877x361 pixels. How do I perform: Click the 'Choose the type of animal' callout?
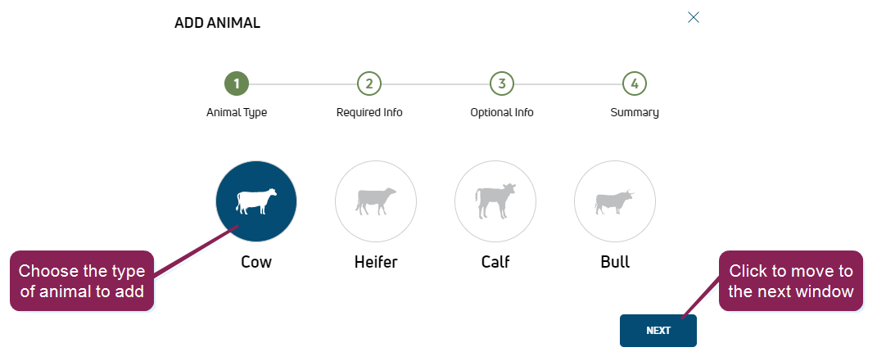pyautogui.click(x=81, y=281)
